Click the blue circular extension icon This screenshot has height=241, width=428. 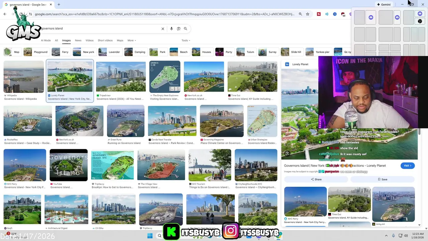point(335,14)
